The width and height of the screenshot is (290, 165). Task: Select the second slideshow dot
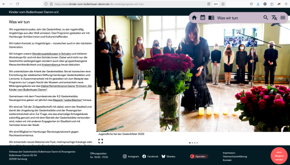[192, 143]
